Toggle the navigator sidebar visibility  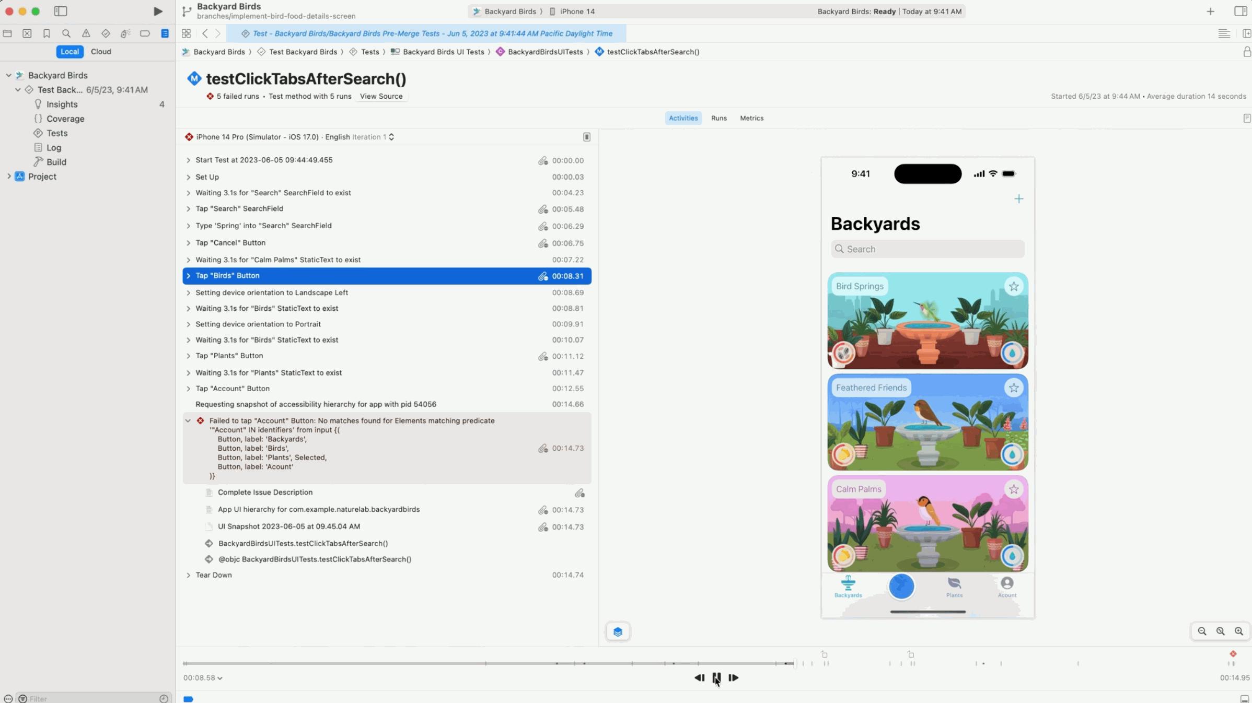(x=61, y=11)
